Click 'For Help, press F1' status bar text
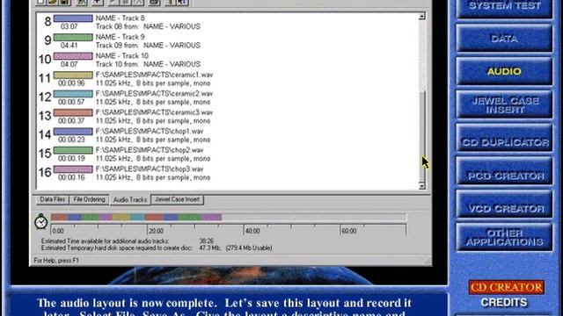Viewport: 563px width, 316px height. pos(56,261)
